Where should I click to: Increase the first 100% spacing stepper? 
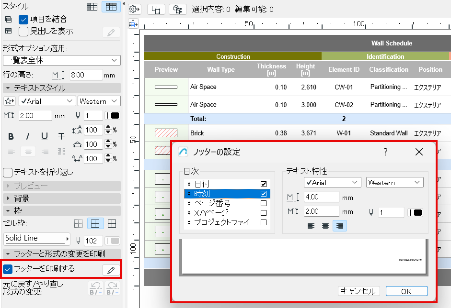tap(108, 127)
